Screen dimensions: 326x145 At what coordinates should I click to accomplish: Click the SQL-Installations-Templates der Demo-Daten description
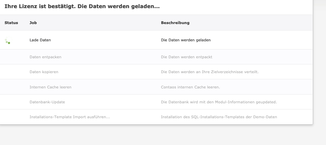pyautogui.click(x=219, y=117)
